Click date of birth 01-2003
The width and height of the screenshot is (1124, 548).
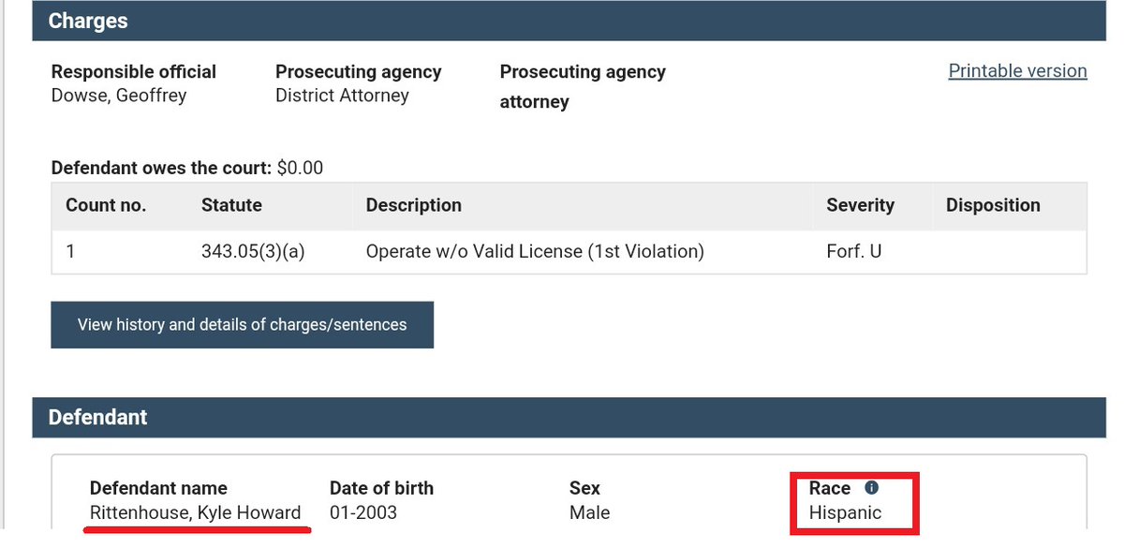[x=363, y=512]
